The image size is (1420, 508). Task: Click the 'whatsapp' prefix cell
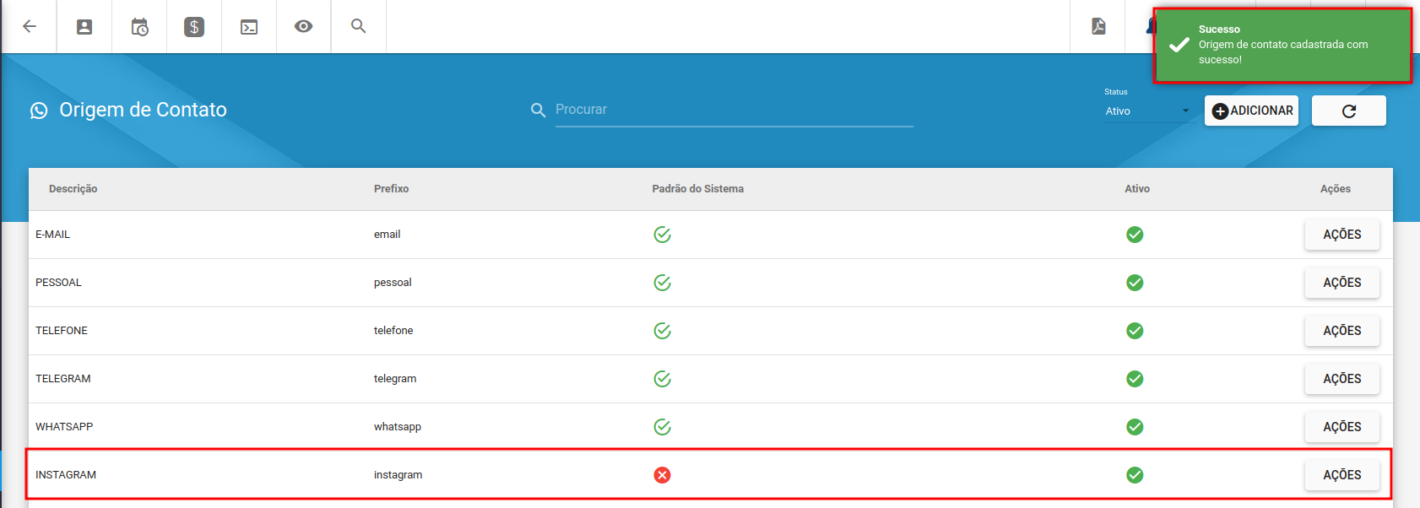click(x=398, y=427)
